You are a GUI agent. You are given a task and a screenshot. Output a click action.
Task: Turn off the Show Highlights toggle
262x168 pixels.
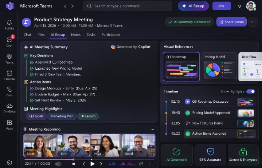(x=250, y=91)
